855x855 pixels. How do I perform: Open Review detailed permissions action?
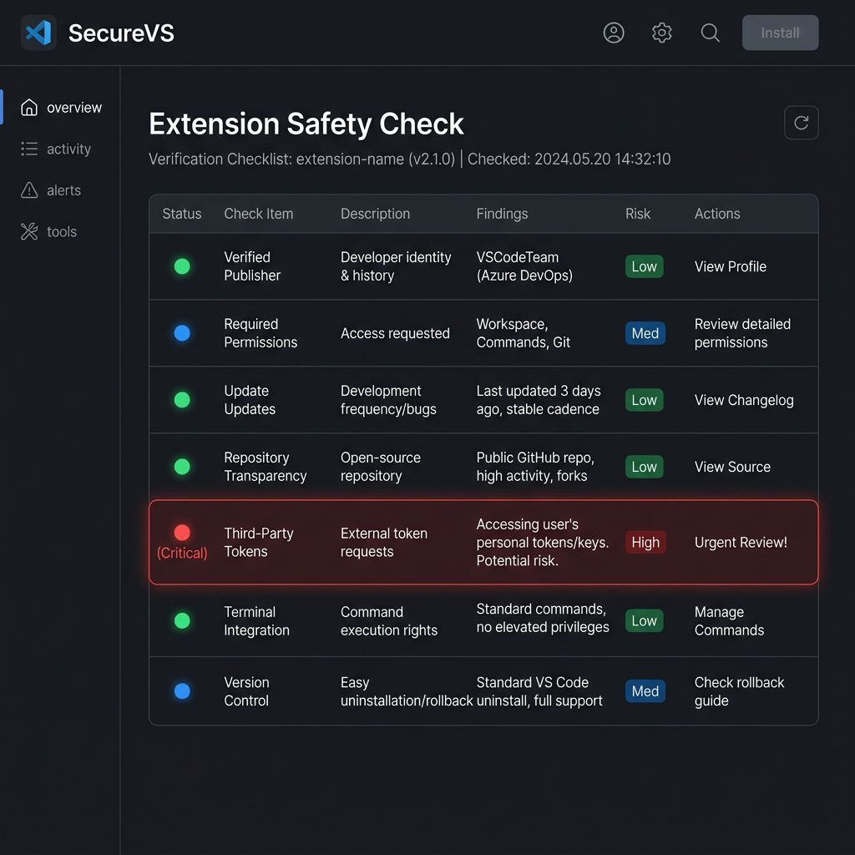click(742, 333)
